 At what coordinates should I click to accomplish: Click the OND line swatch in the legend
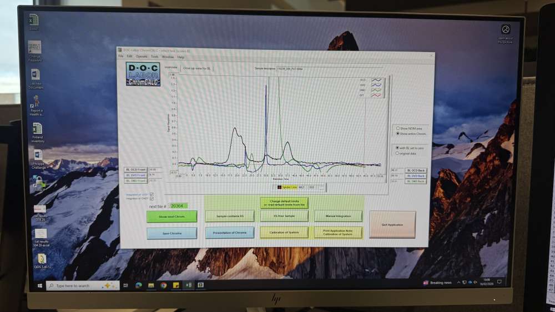376,90
